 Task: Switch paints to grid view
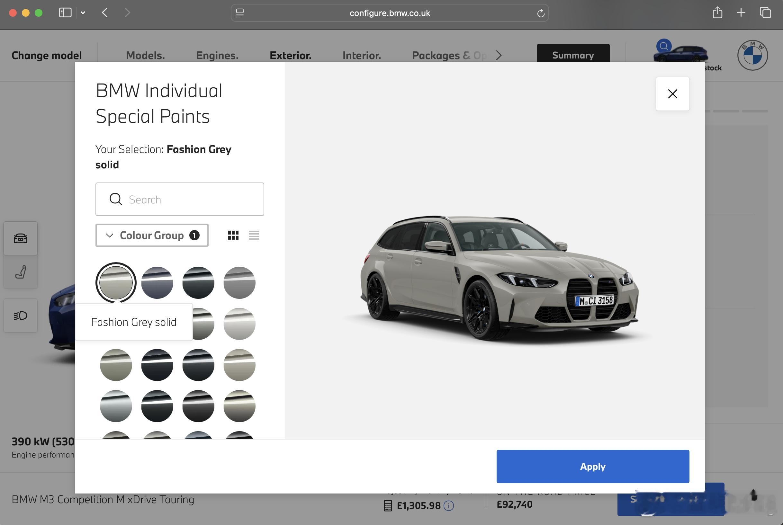point(233,236)
